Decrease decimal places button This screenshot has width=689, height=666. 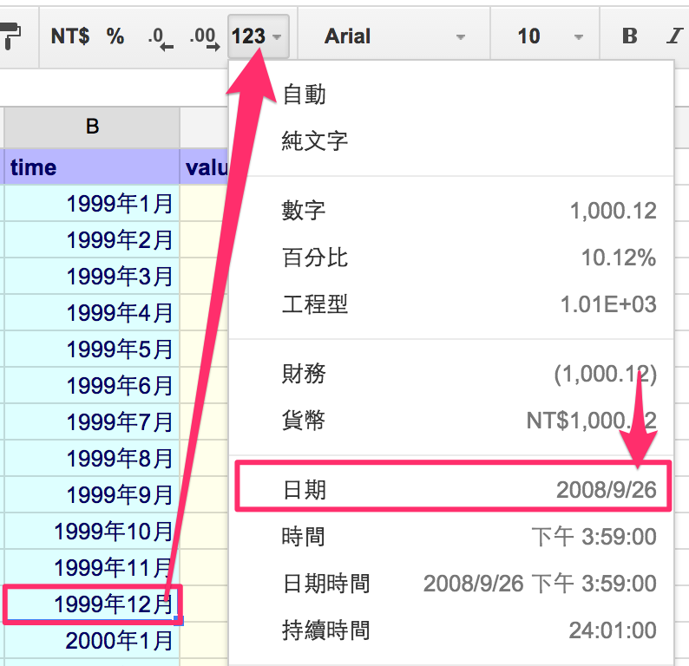coord(160,38)
